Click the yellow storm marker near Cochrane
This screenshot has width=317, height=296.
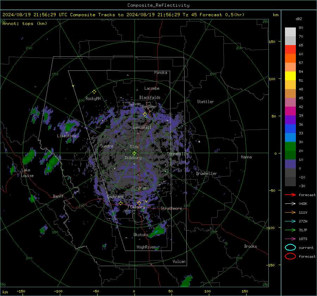pyautogui.click(x=121, y=203)
